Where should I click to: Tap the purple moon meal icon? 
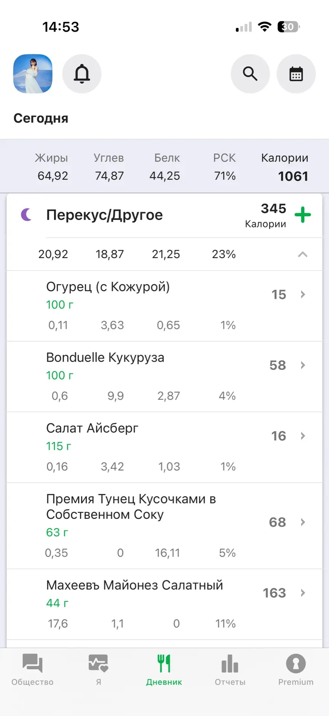(26, 215)
